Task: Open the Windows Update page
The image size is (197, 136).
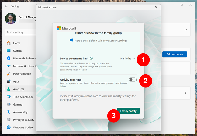Action: click(x=20, y=127)
